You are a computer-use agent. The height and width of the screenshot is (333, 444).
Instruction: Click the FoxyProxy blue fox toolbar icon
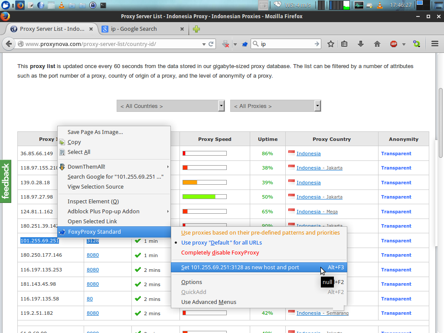tap(245, 44)
